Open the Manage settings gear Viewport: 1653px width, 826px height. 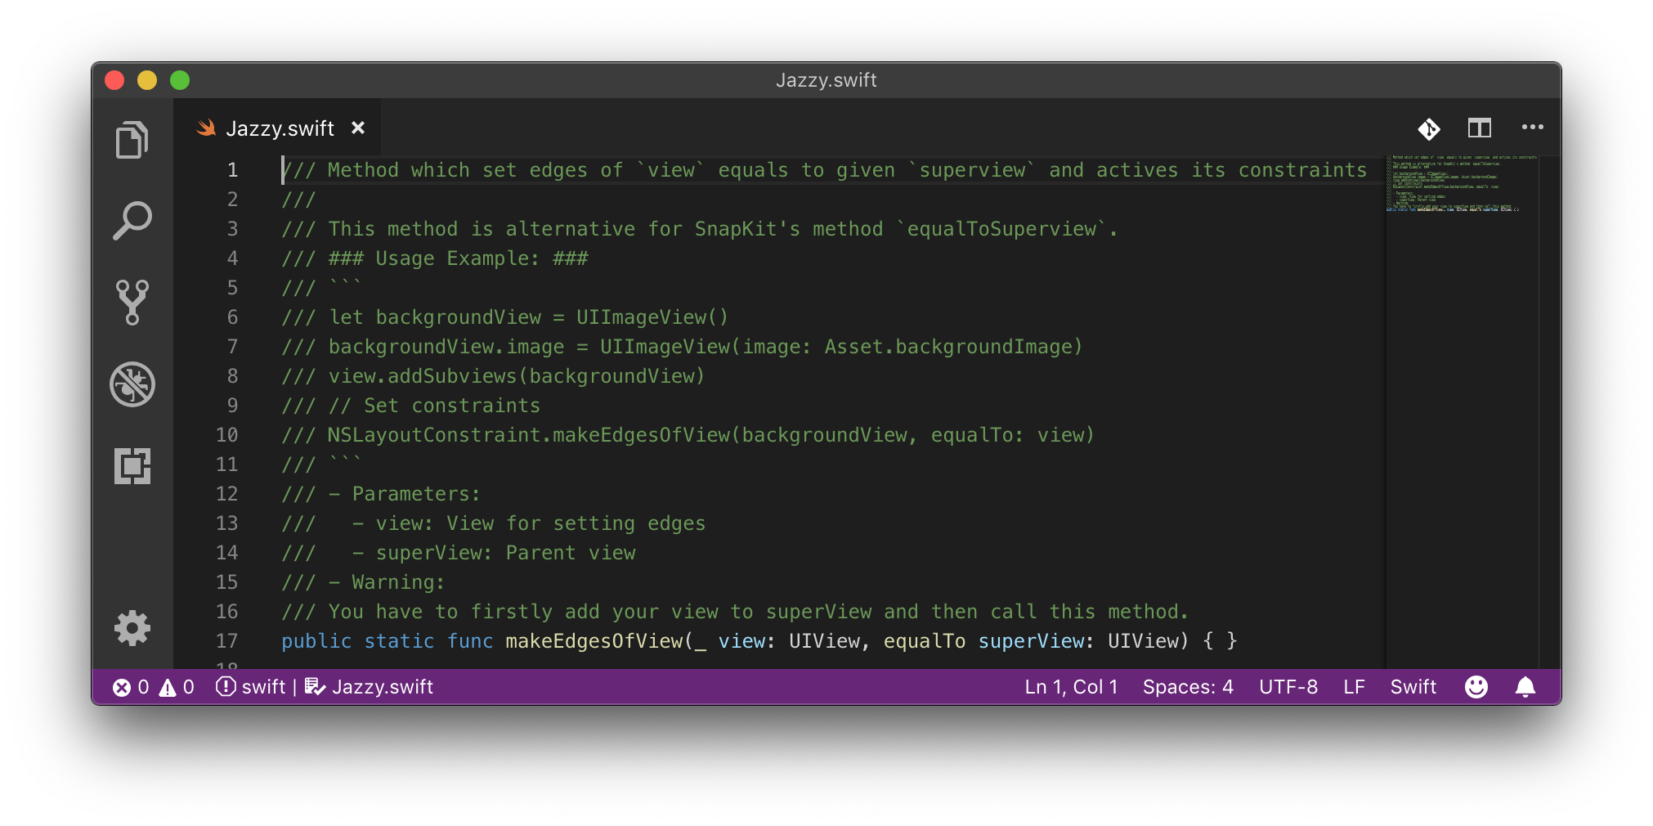(132, 628)
